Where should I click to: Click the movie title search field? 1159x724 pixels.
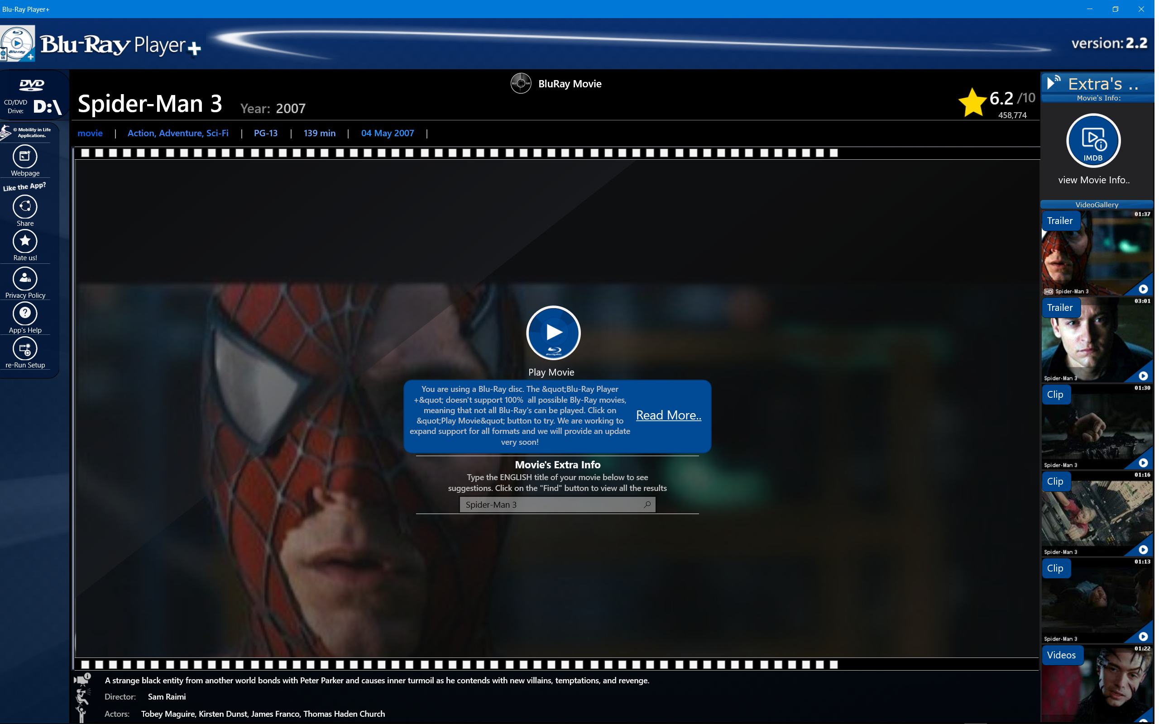551,504
